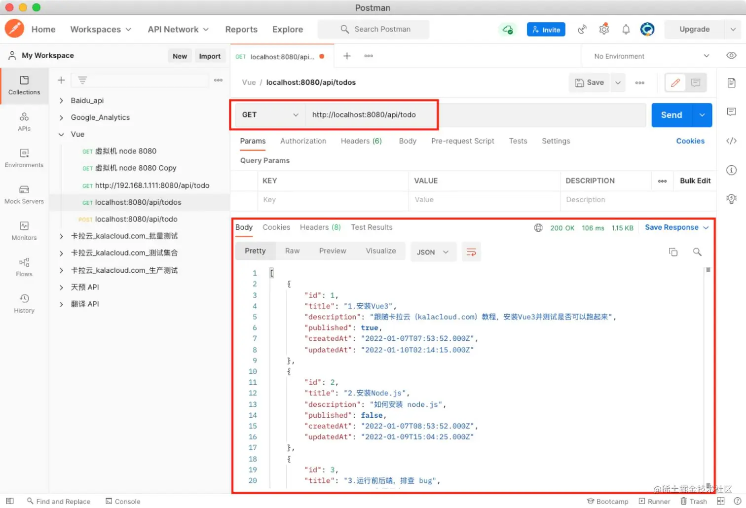Image resolution: width=746 pixels, height=508 pixels.
Task: Open the settings gear icon
Action: point(604,30)
